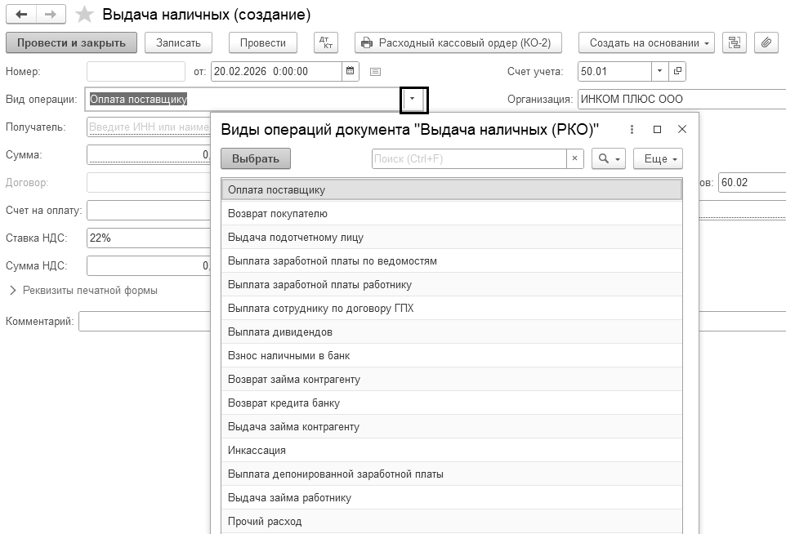Clear the search box with the x
786x534 pixels.
[575, 158]
